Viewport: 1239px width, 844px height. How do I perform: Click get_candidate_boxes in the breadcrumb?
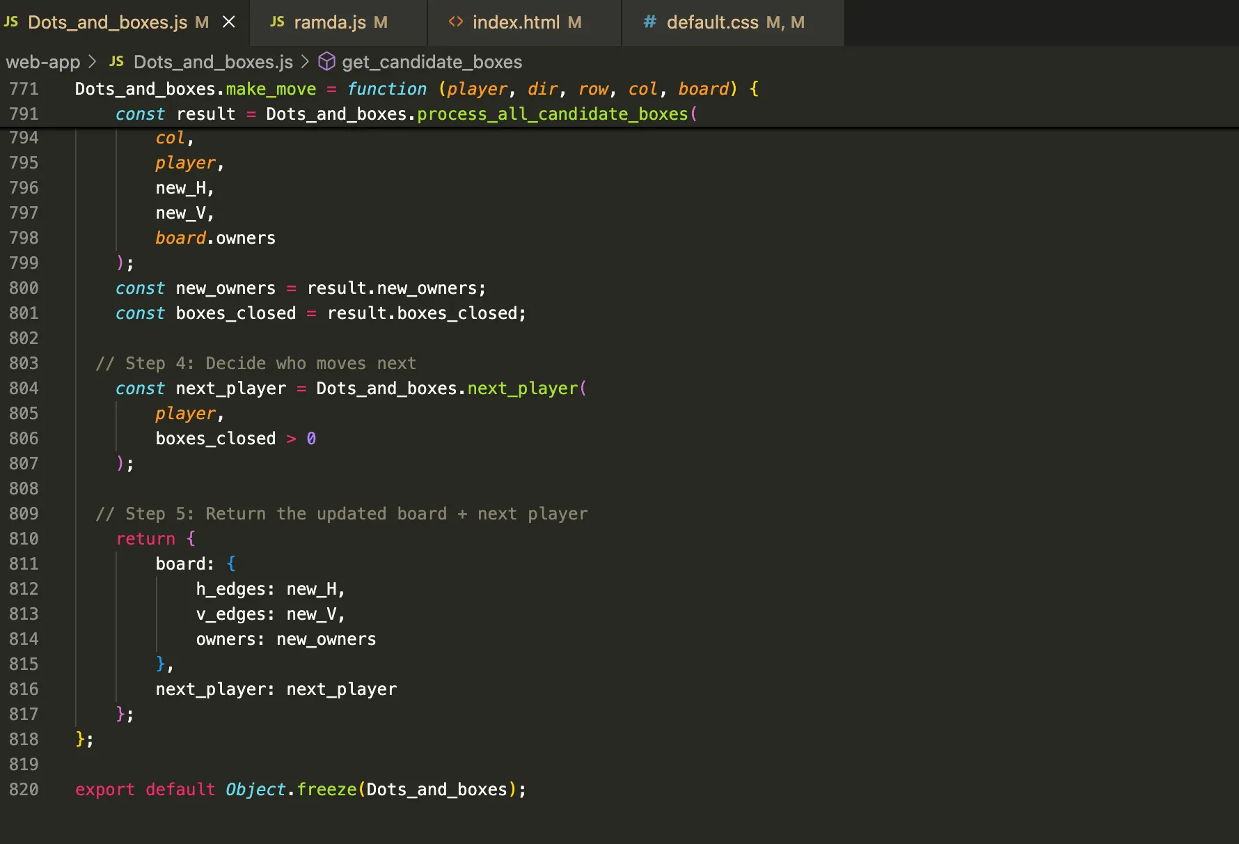[x=432, y=62]
